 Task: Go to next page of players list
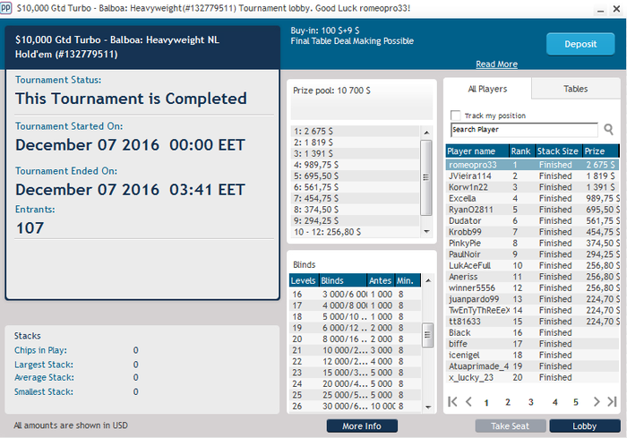tap(597, 401)
